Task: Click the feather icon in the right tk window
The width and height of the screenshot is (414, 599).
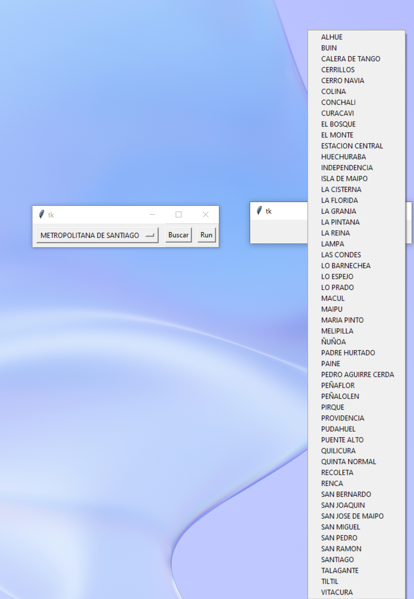Action: click(x=259, y=211)
